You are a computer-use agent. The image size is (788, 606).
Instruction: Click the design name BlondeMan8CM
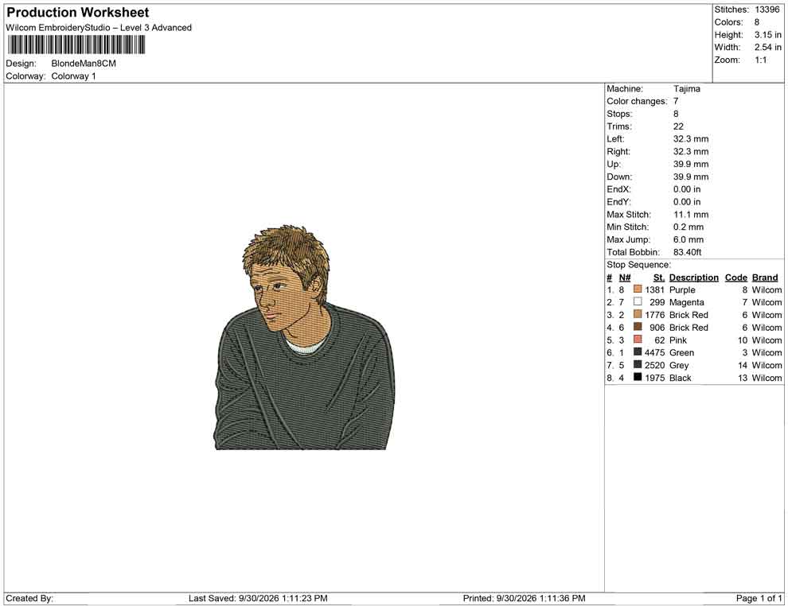point(84,64)
